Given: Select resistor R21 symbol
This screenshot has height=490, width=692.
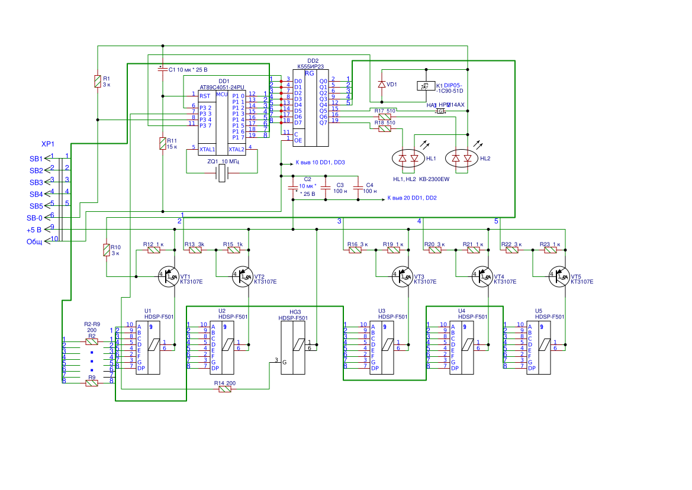Looking at the screenshot, I should (x=474, y=250).
